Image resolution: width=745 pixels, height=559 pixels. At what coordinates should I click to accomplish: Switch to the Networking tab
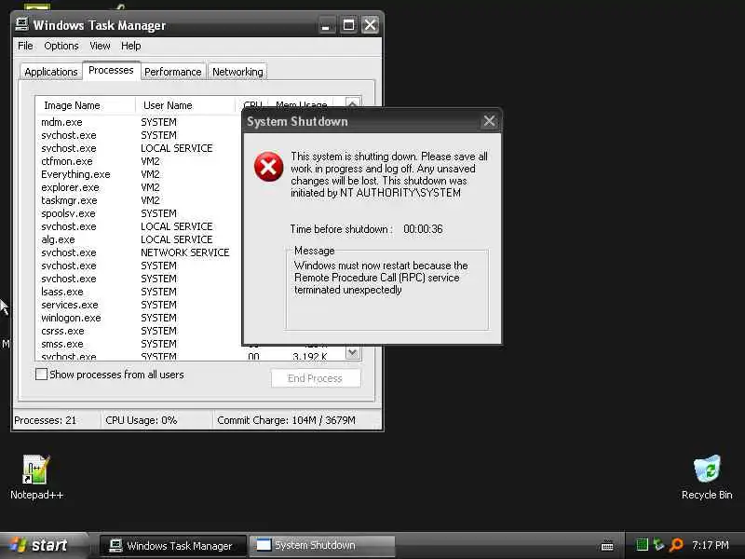point(237,72)
